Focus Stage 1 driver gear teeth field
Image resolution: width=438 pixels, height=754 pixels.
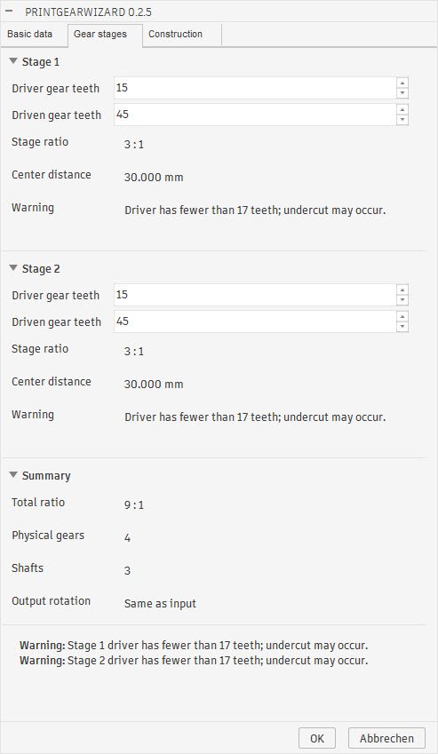click(x=255, y=88)
